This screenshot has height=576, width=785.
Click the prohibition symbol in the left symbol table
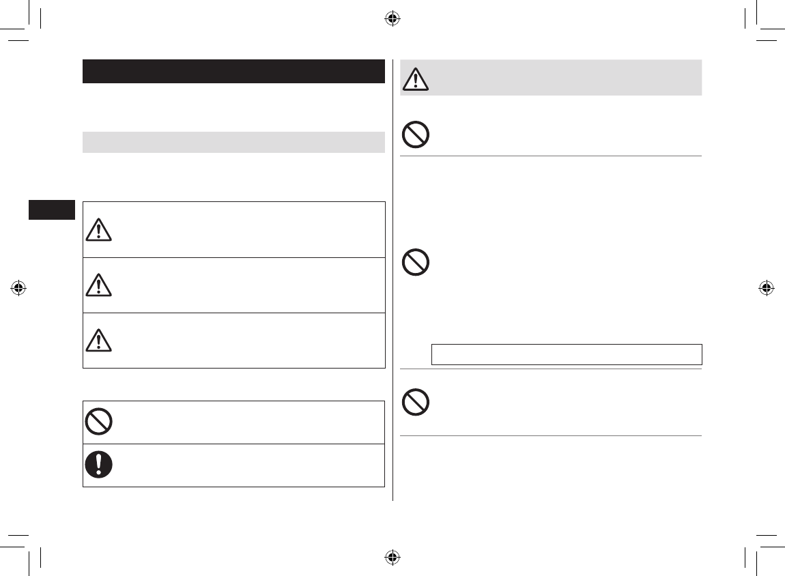click(99, 422)
